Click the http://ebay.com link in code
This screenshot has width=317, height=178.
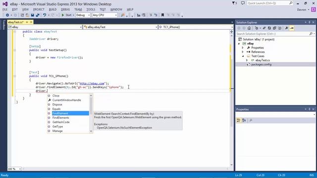pos(92,84)
